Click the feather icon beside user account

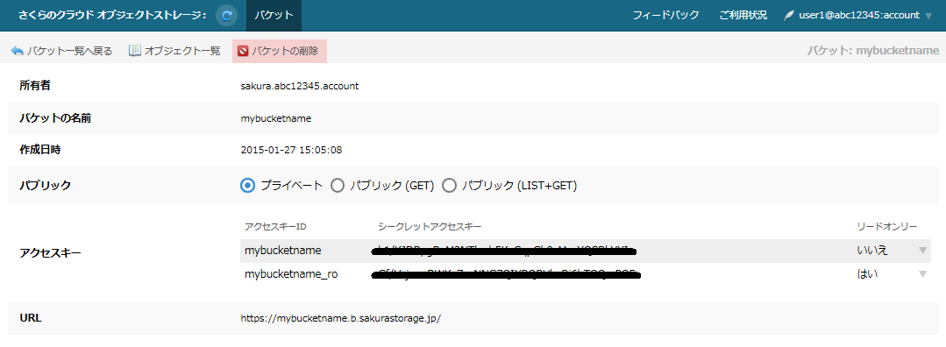788,16
